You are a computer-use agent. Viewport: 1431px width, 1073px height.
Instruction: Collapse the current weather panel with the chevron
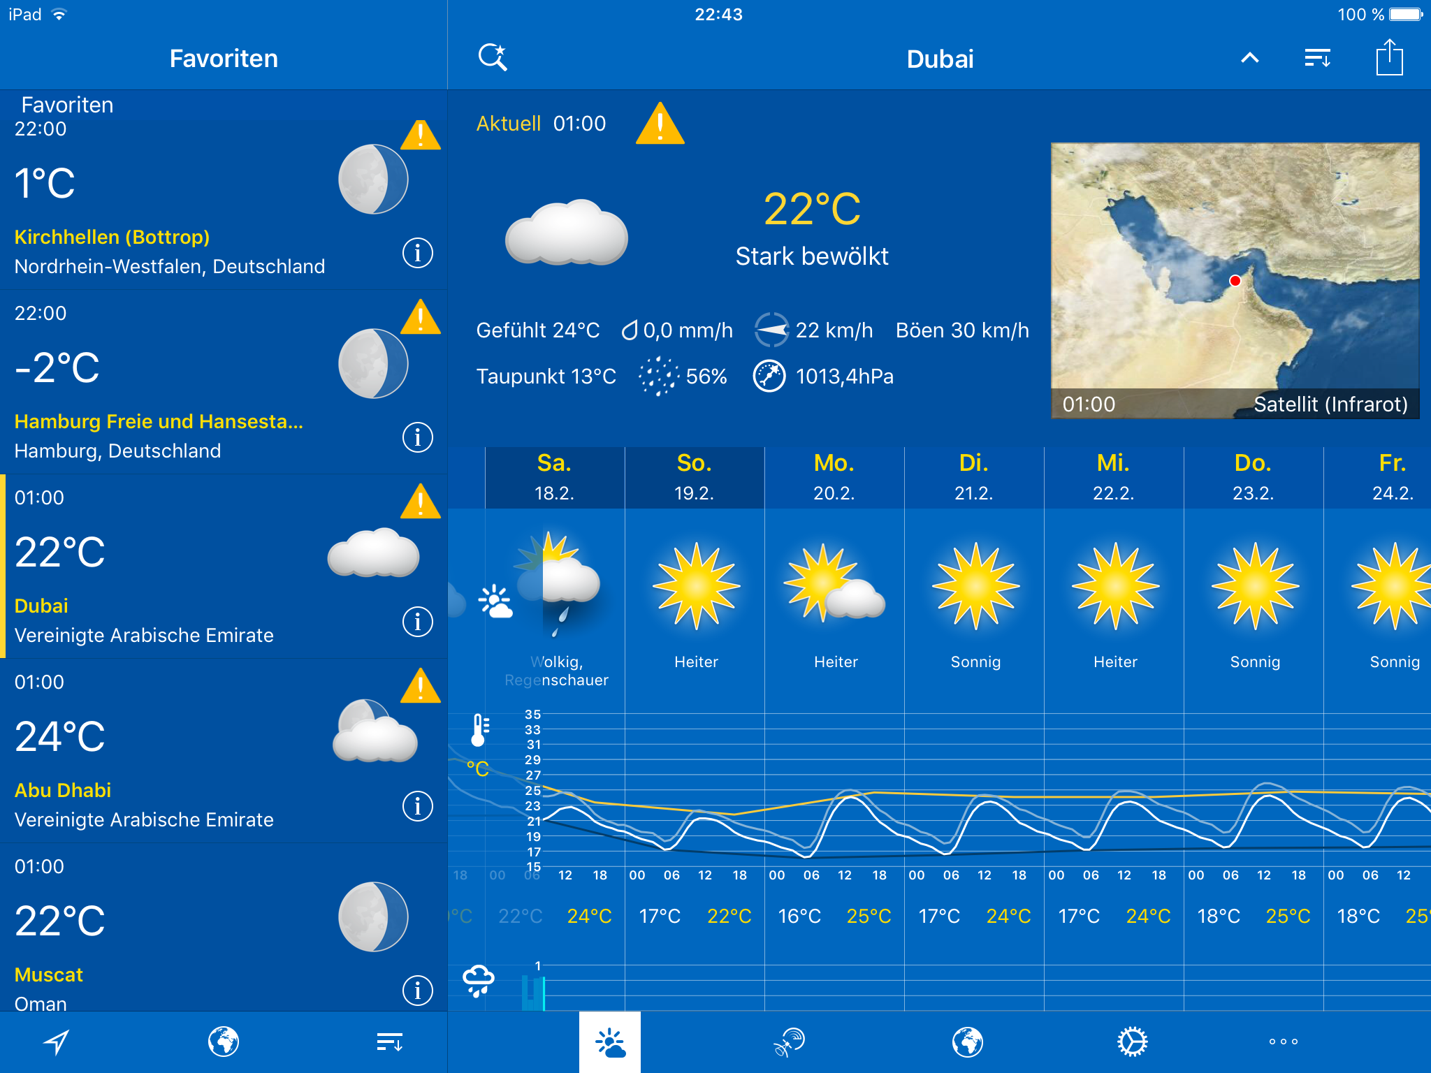click(x=1250, y=58)
